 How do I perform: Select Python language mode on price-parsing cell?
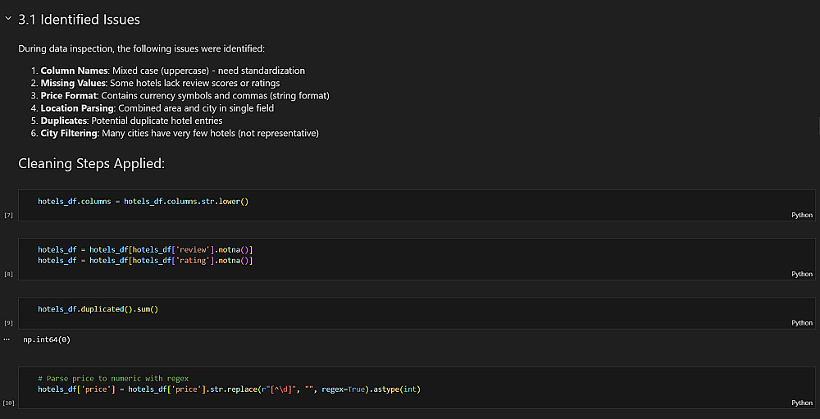point(801,403)
